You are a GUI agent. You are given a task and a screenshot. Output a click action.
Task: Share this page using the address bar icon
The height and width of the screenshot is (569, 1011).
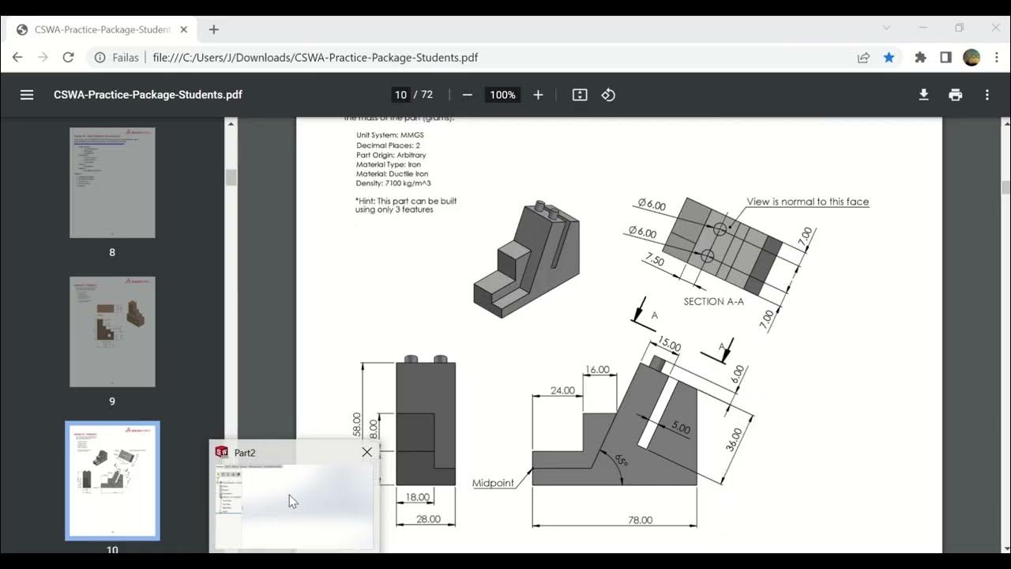pos(863,58)
